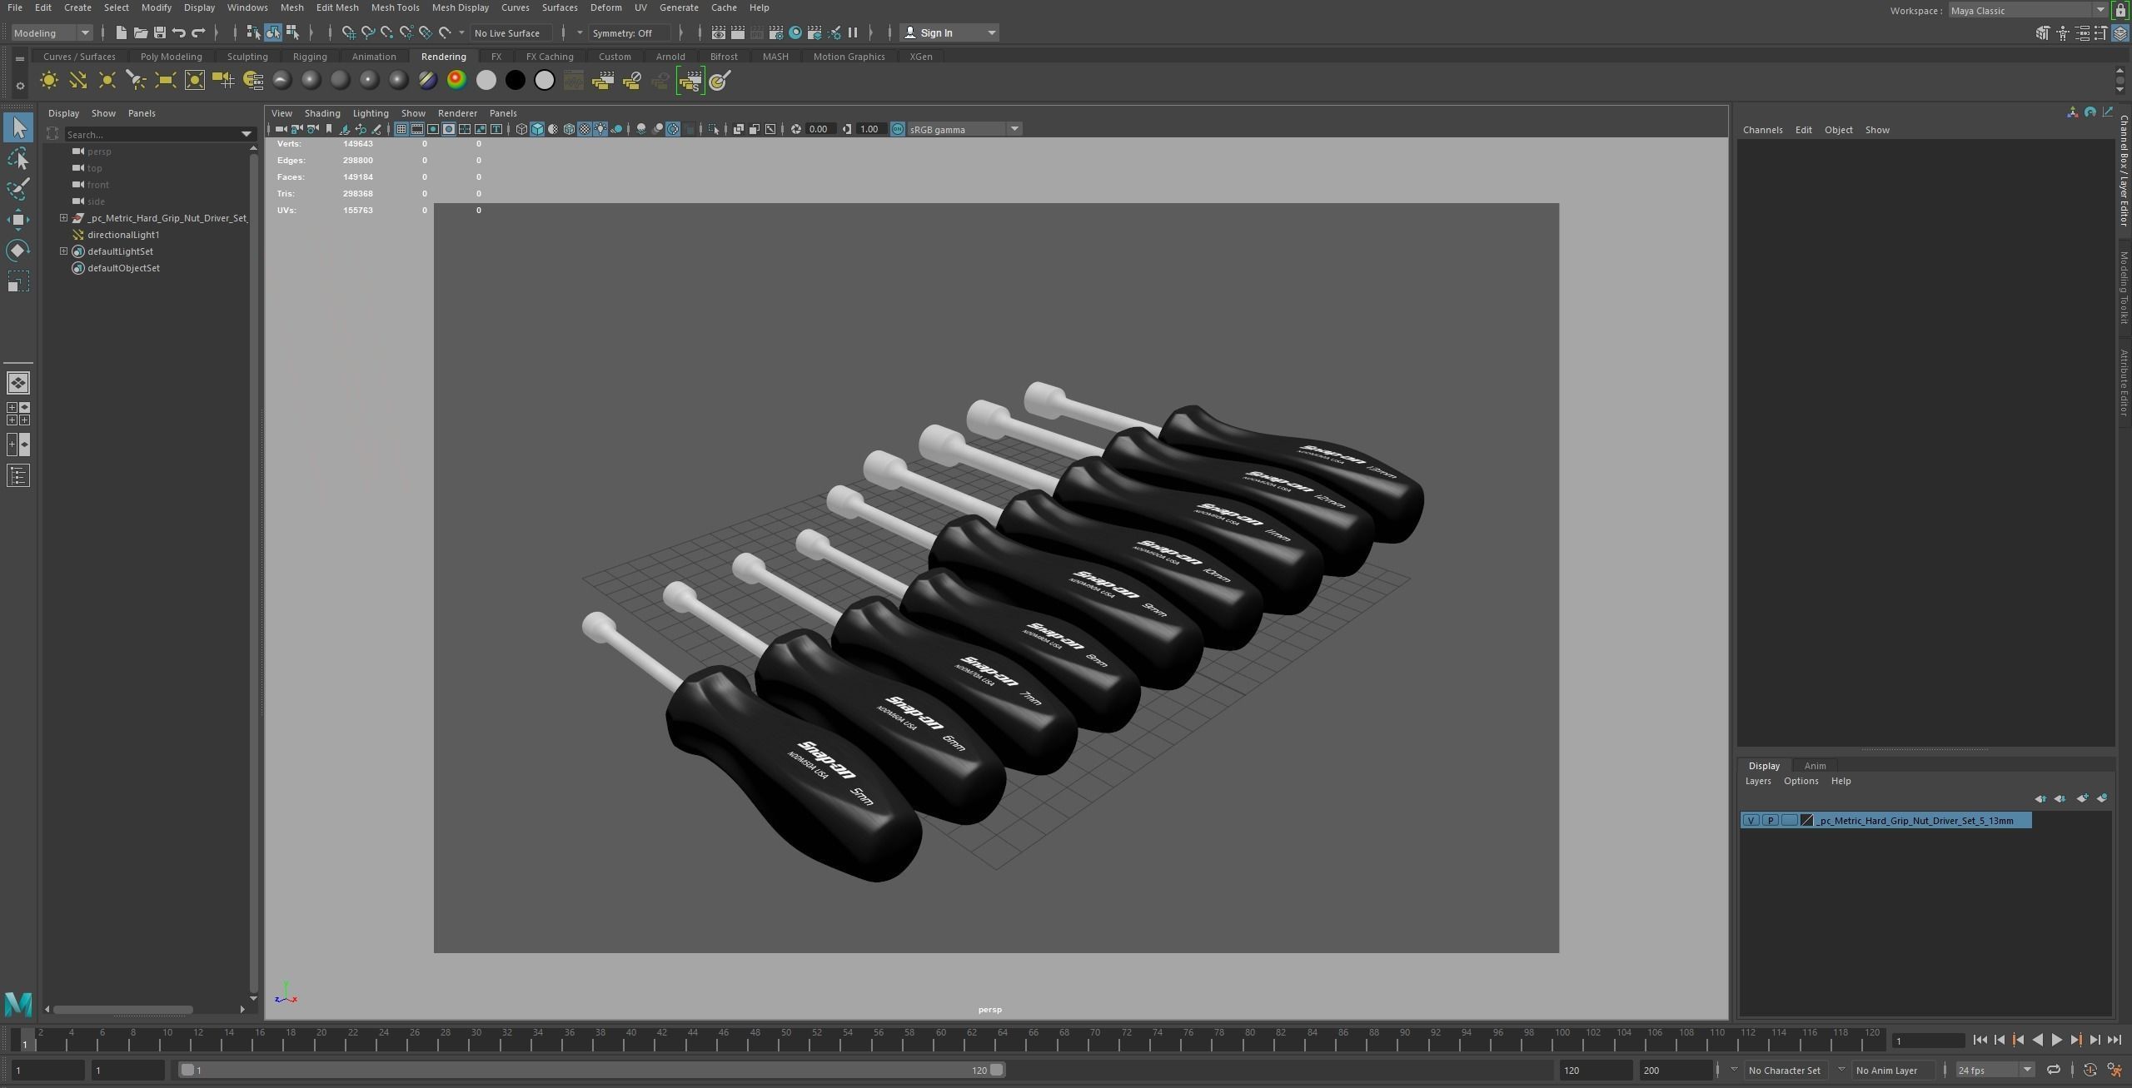
Task: Toggle viewport grid display
Action: click(x=401, y=129)
